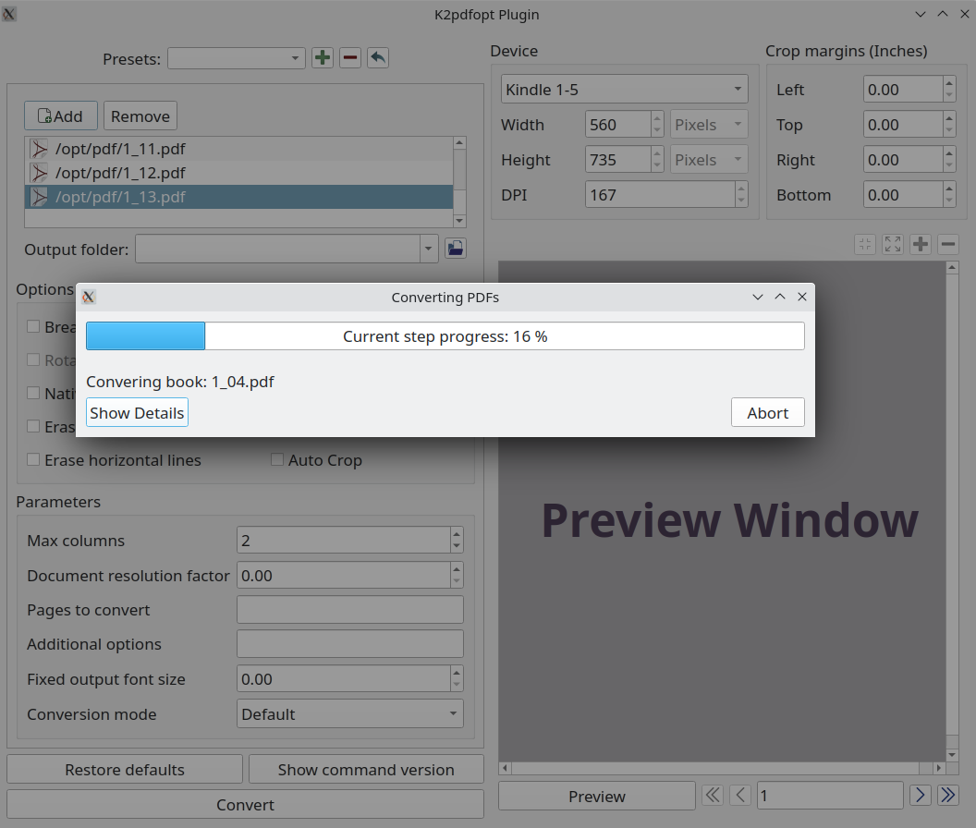Viewport: 976px width, 828px height.
Task: Click the preview vertical scrollbar
Action: [952, 510]
